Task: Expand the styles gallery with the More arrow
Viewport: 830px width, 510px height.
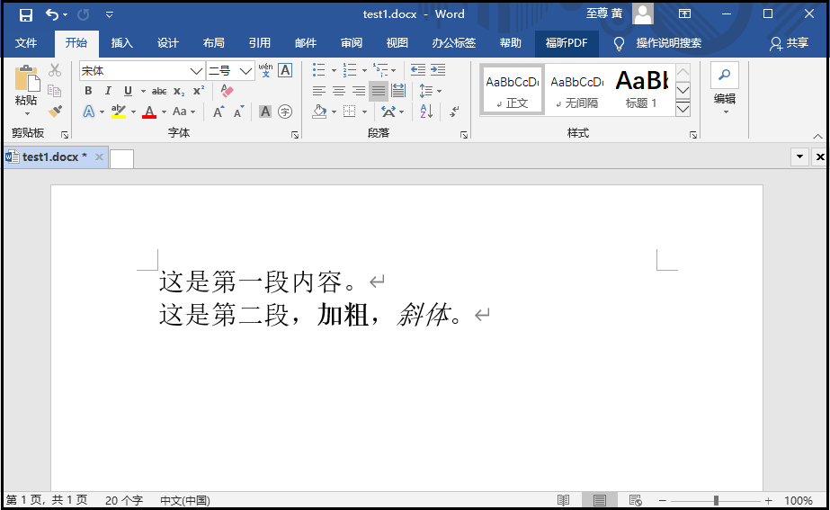Action: [683, 109]
